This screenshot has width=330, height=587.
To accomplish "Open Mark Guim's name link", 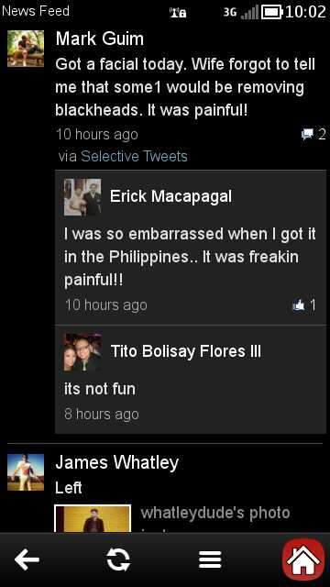I will 100,39.
